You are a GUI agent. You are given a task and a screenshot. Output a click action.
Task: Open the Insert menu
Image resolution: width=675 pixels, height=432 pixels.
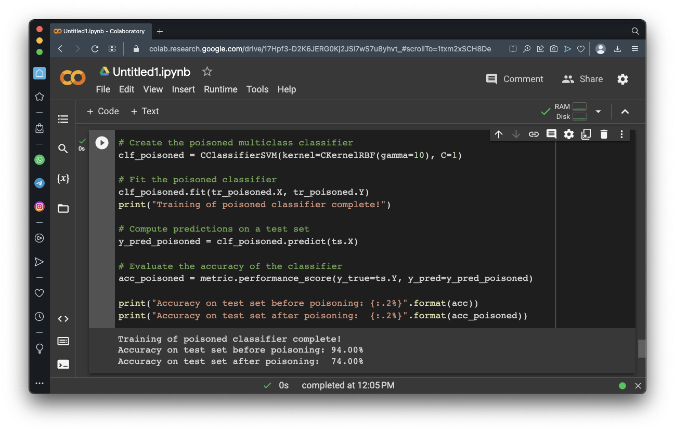click(183, 89)
